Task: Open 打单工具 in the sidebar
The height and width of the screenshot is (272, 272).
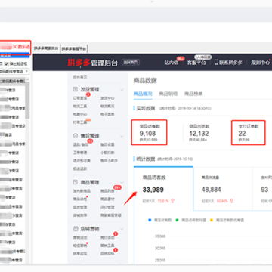Action: 80,122
